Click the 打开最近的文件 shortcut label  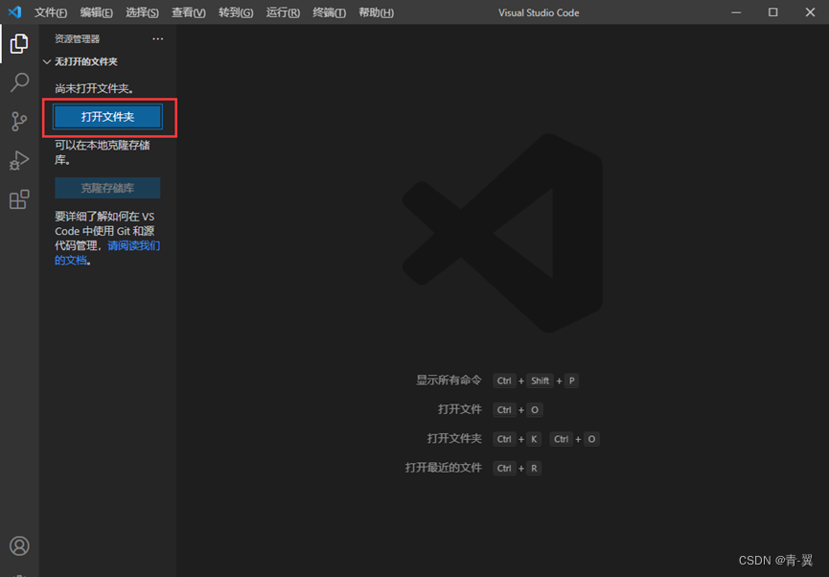point(443,468)
